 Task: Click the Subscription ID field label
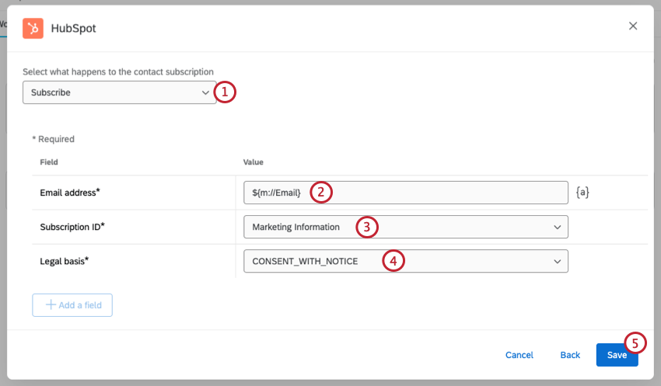pyautogui.click(x=72, y=227)
